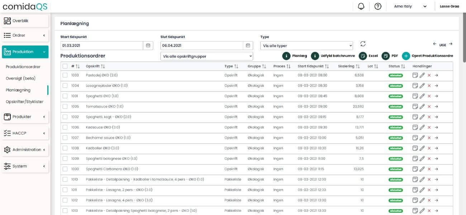466x215 pixels.
Task: Tick the checkbox for order 1003
Action: [65, 75]
